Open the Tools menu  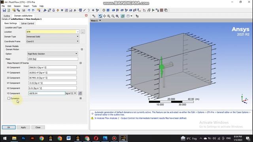tap(34, 6)
